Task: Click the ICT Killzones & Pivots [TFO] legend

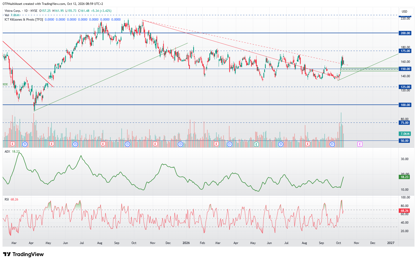Action: 24,20
